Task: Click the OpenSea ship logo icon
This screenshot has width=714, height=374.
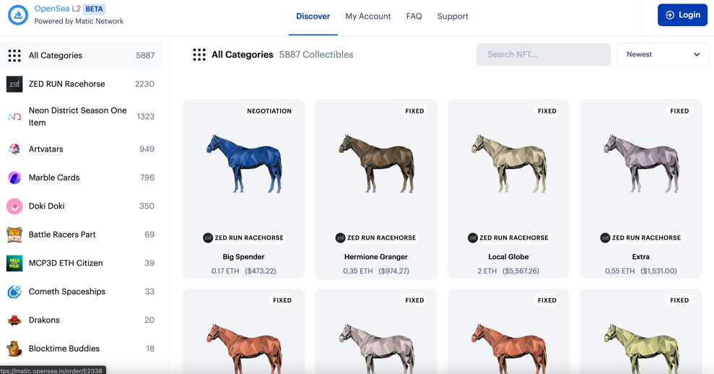Action: (18, 14)
